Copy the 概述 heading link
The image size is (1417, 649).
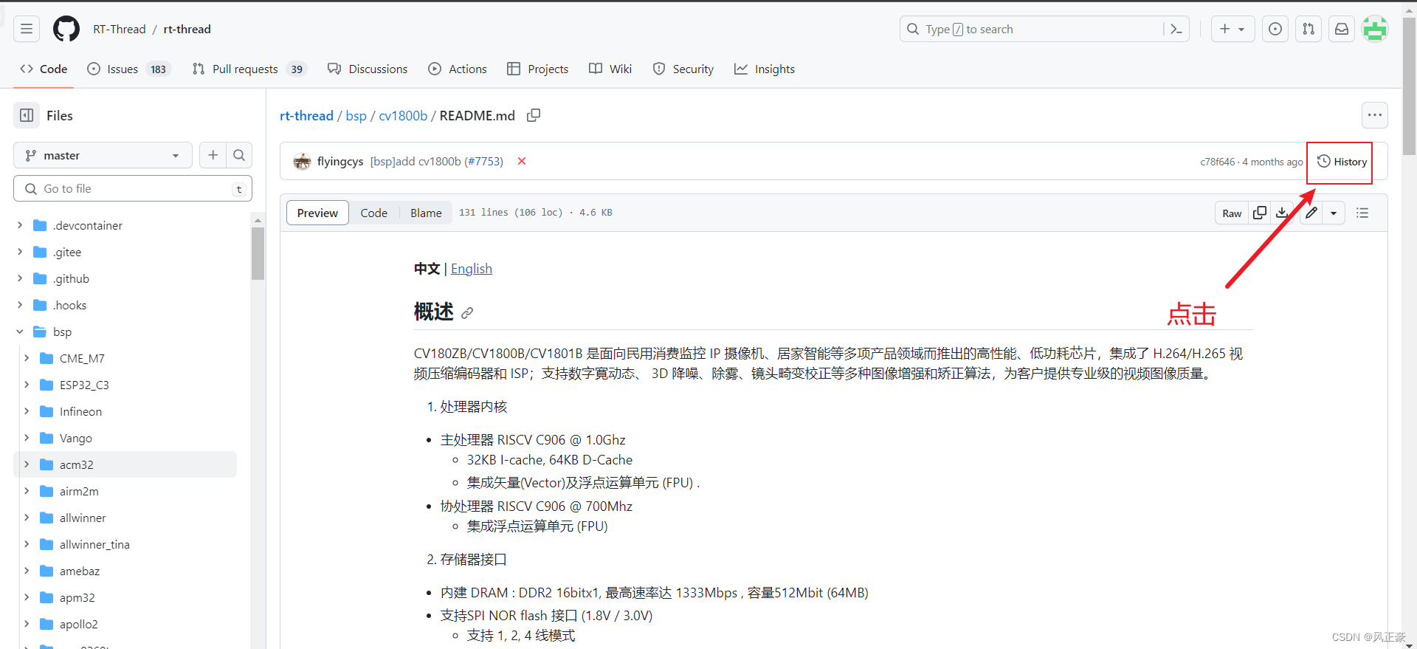coord(467,313)
